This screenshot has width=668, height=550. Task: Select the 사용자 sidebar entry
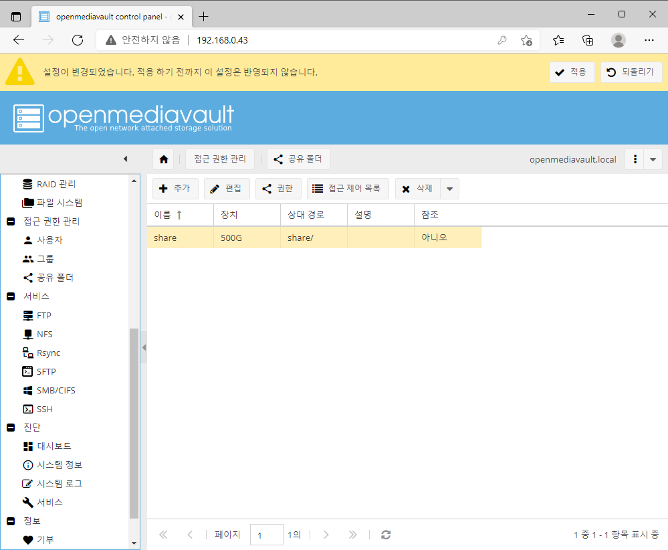[43, 240]
